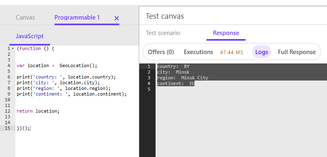The width and height of the screenshot is (327, 157).
Task: Click the Test canvas panel title
Action: (x=165, y=16)
